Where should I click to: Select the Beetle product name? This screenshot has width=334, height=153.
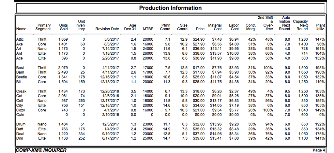click(22, 77)
